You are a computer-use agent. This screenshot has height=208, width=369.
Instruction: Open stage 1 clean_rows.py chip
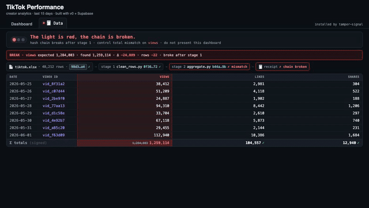click(131, 67)
